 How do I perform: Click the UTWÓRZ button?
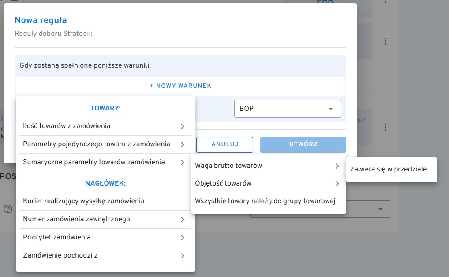303,144
